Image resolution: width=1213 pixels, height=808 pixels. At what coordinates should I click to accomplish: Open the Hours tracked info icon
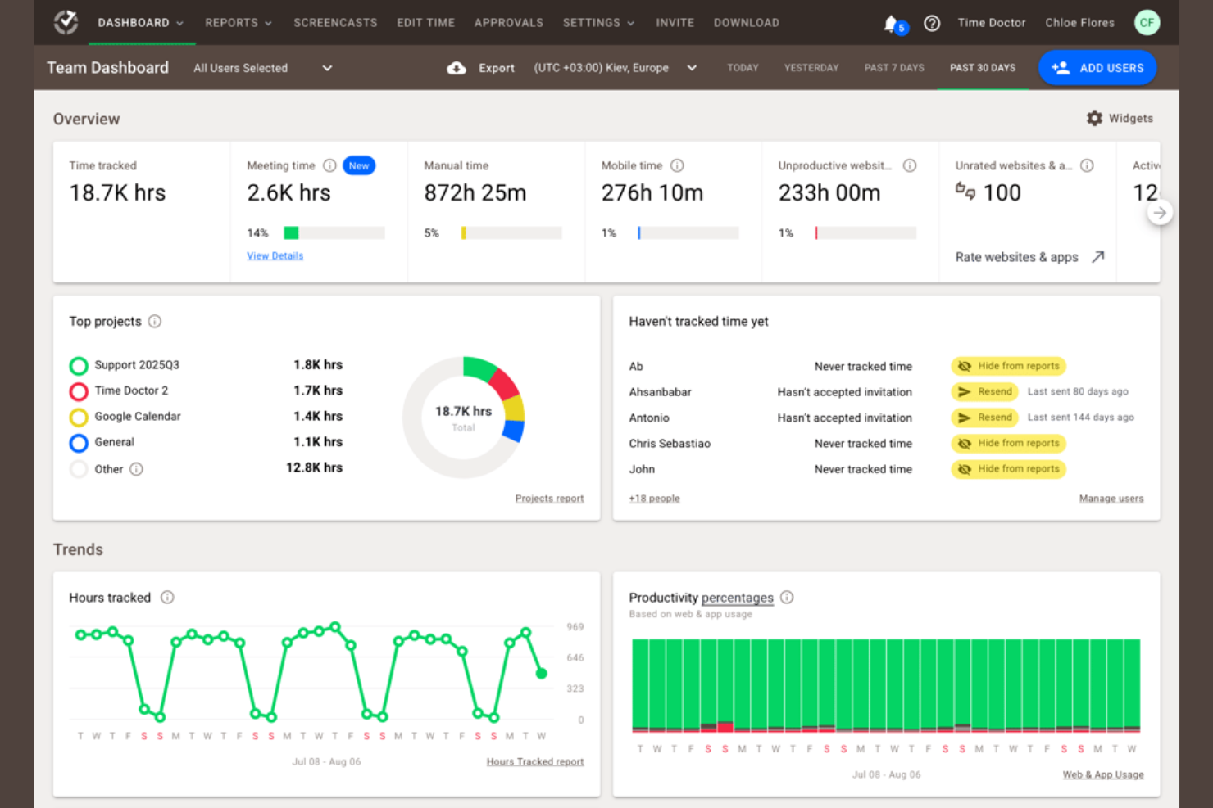tap(167, 598)
